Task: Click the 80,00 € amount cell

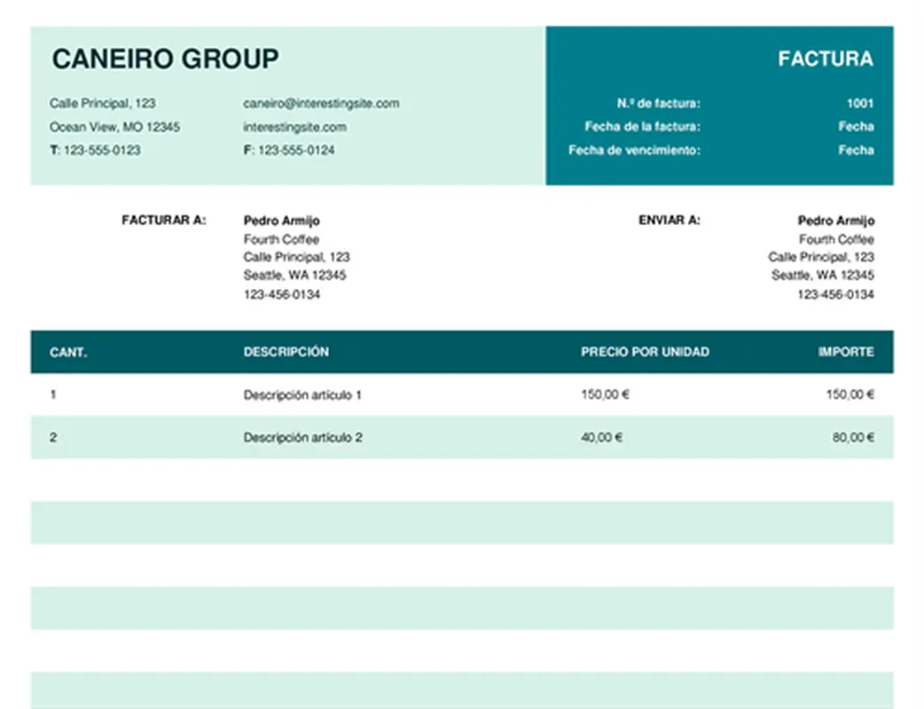Action: pyautogui.click(x=852, y=438)
